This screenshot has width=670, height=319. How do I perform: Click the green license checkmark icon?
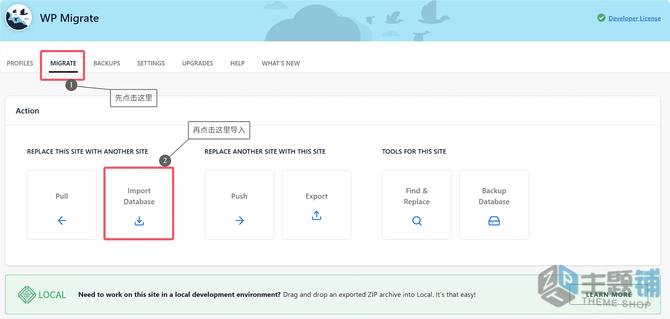tap(601, 18)
